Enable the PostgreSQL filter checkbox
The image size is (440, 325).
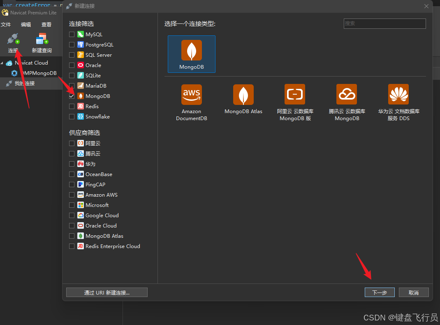click(x=72, y=44)
